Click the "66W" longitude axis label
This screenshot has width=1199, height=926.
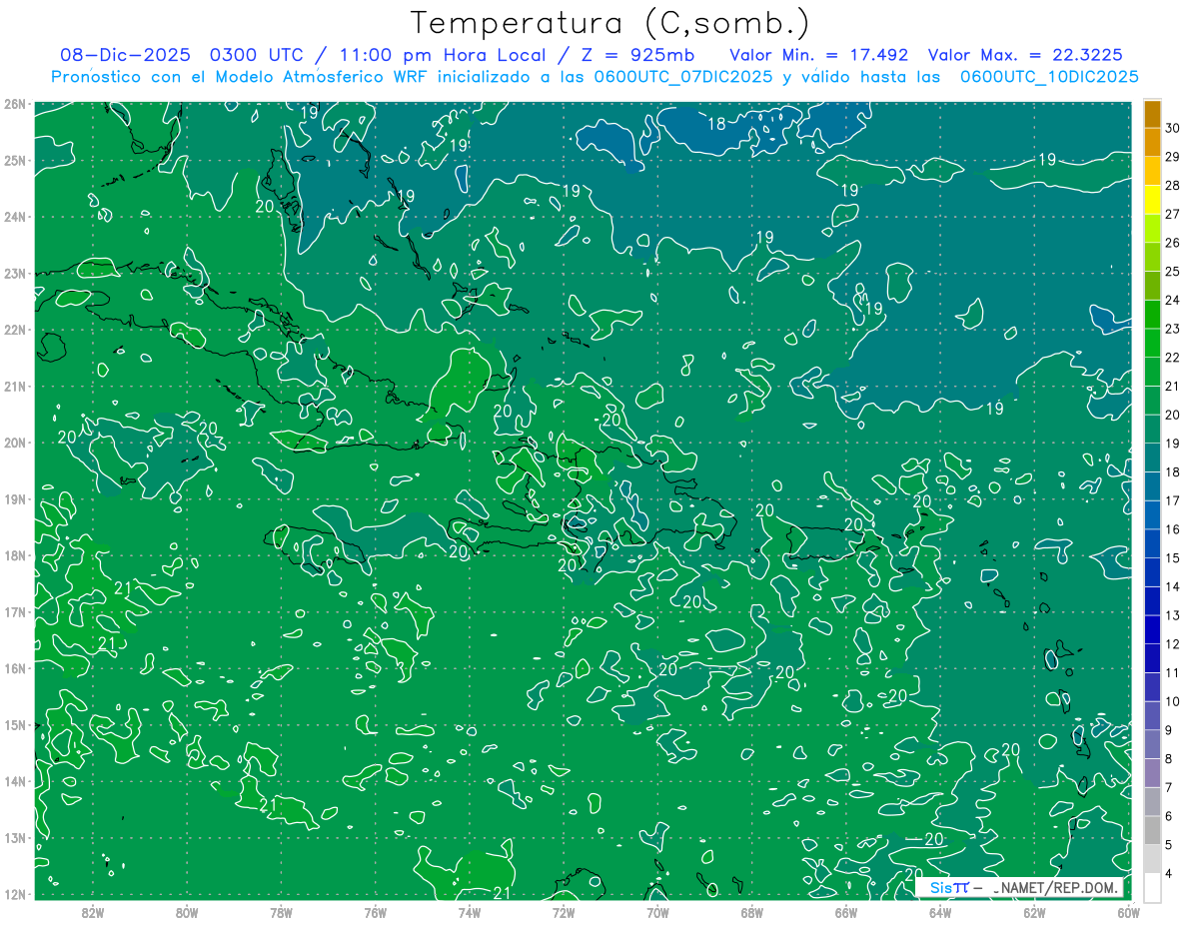pos(845,912)
